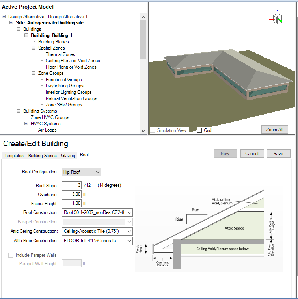Open the Roof Configuration dropdown
The width and height of the screenshot is (298, 299).
click(x=81, y=172)
